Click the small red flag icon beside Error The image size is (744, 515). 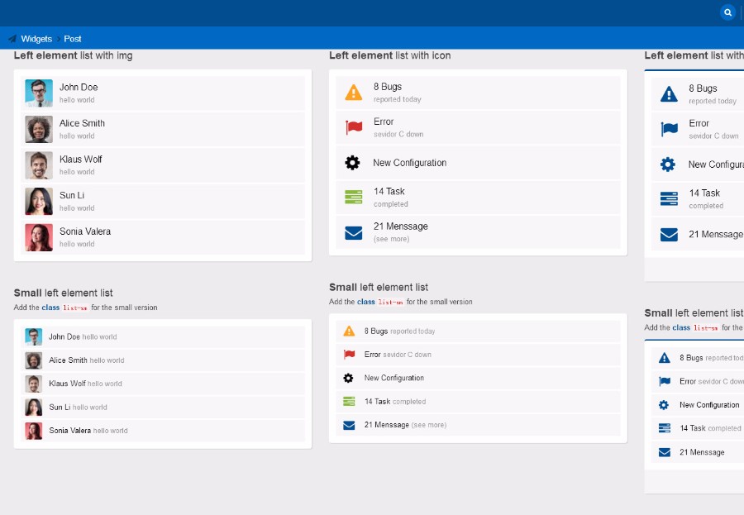pos(349,355)
